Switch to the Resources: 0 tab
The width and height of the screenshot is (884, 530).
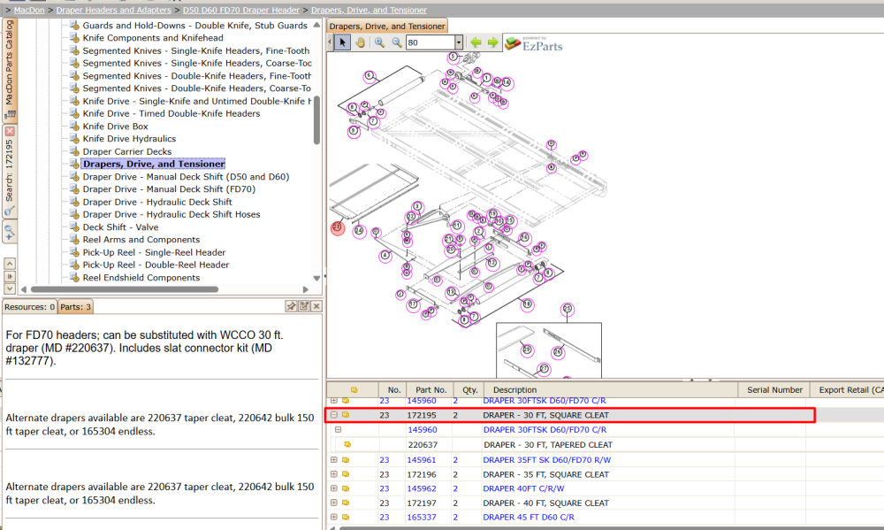coord(29,307)
